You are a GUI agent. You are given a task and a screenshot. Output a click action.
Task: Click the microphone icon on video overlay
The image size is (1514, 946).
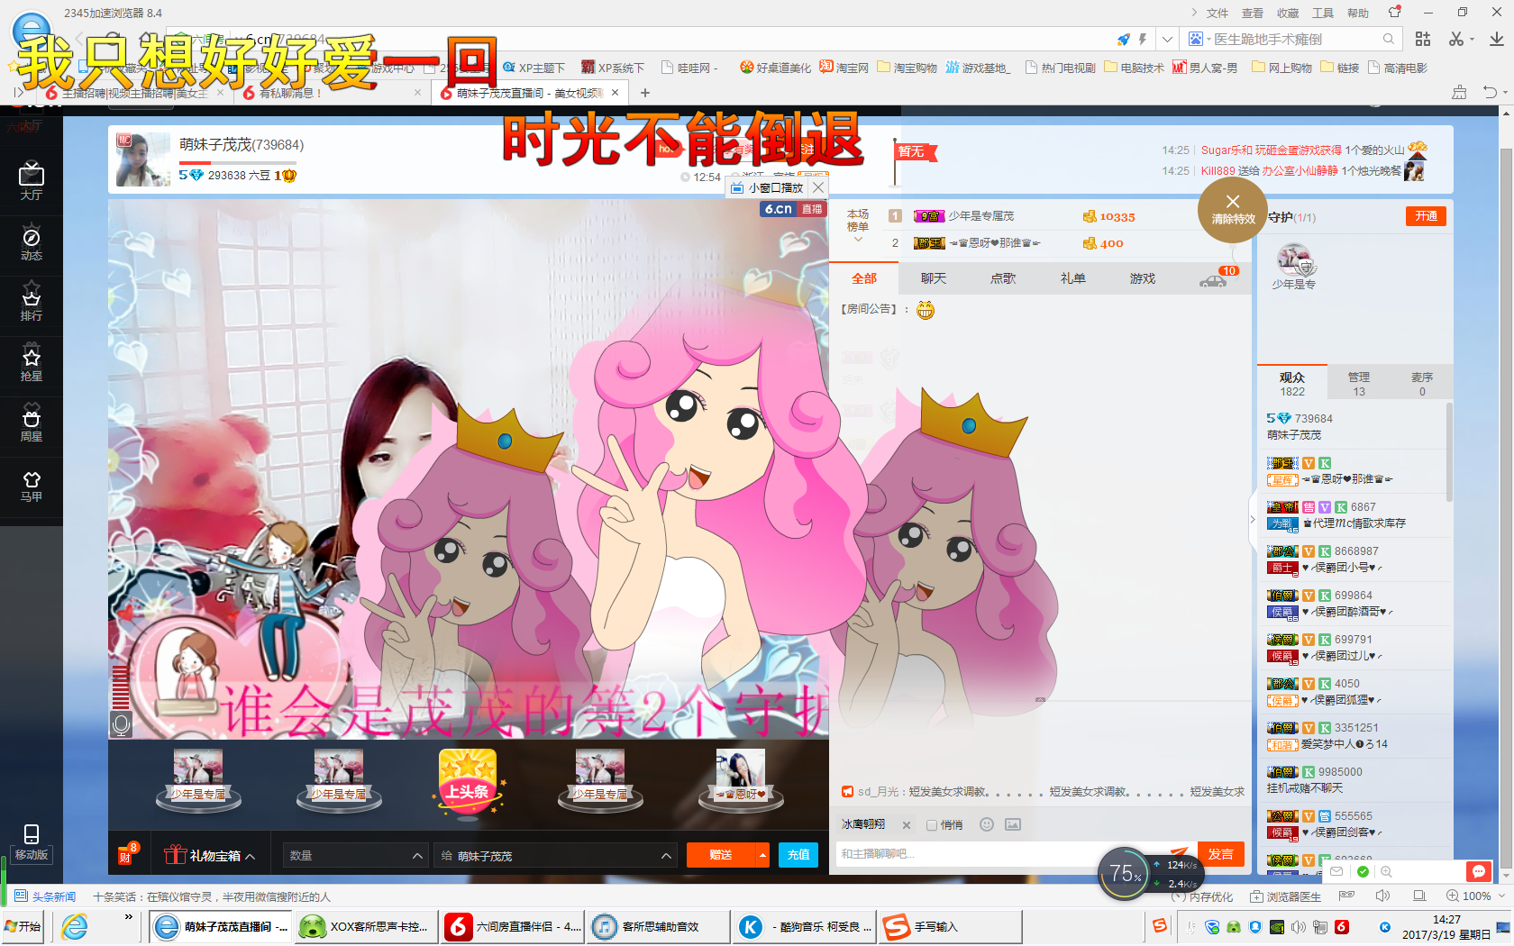pyautogui.click(x=121, y=723)
